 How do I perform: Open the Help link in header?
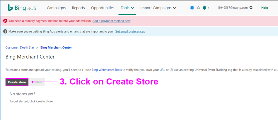pyautogui.click(x=265, y=8)
